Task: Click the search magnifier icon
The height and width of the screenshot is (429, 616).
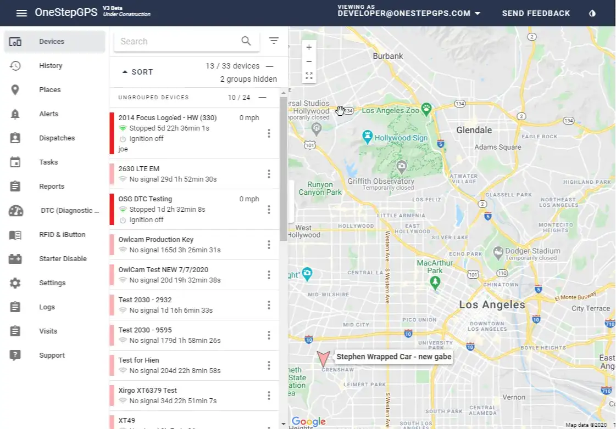Action: (x=246, y=41)
